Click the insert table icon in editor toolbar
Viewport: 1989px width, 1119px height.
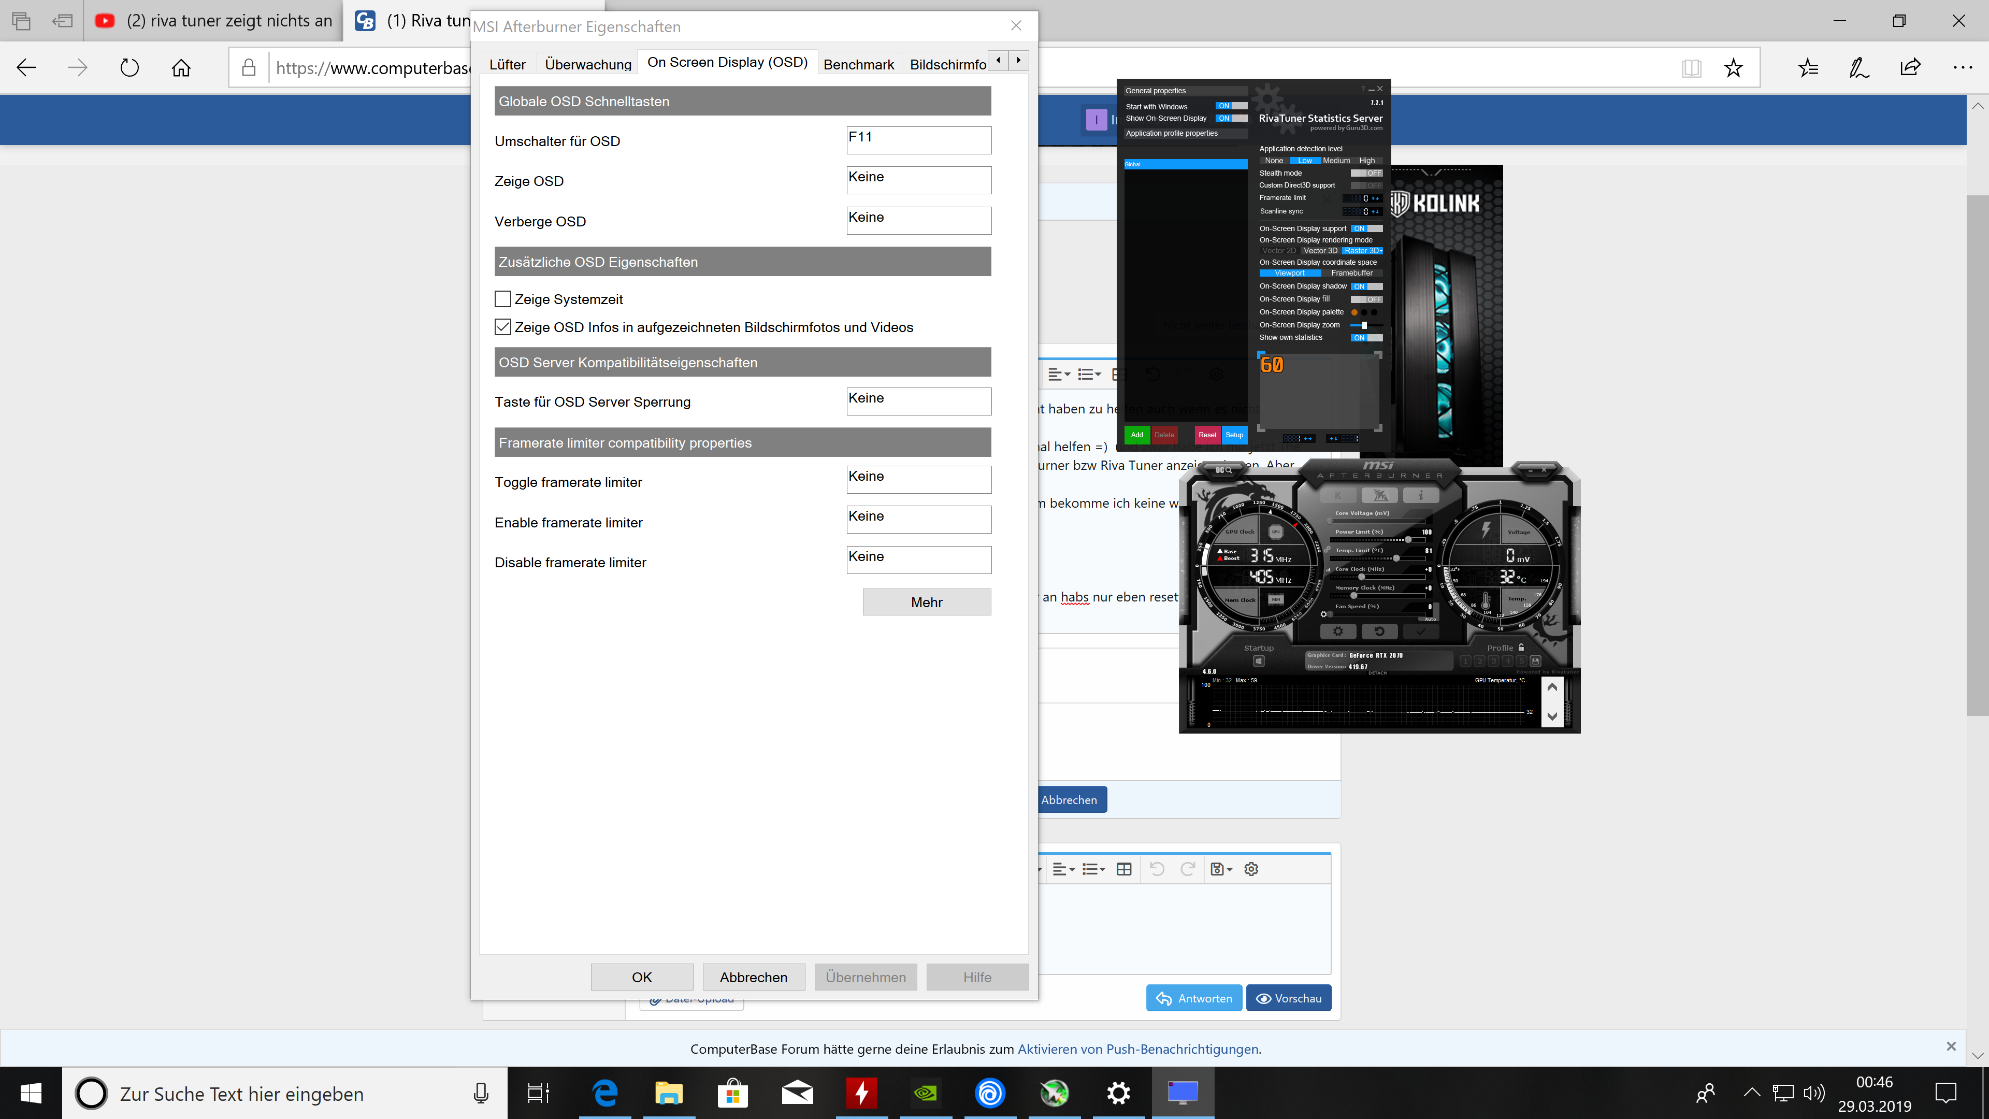[x=1124, y=869]
